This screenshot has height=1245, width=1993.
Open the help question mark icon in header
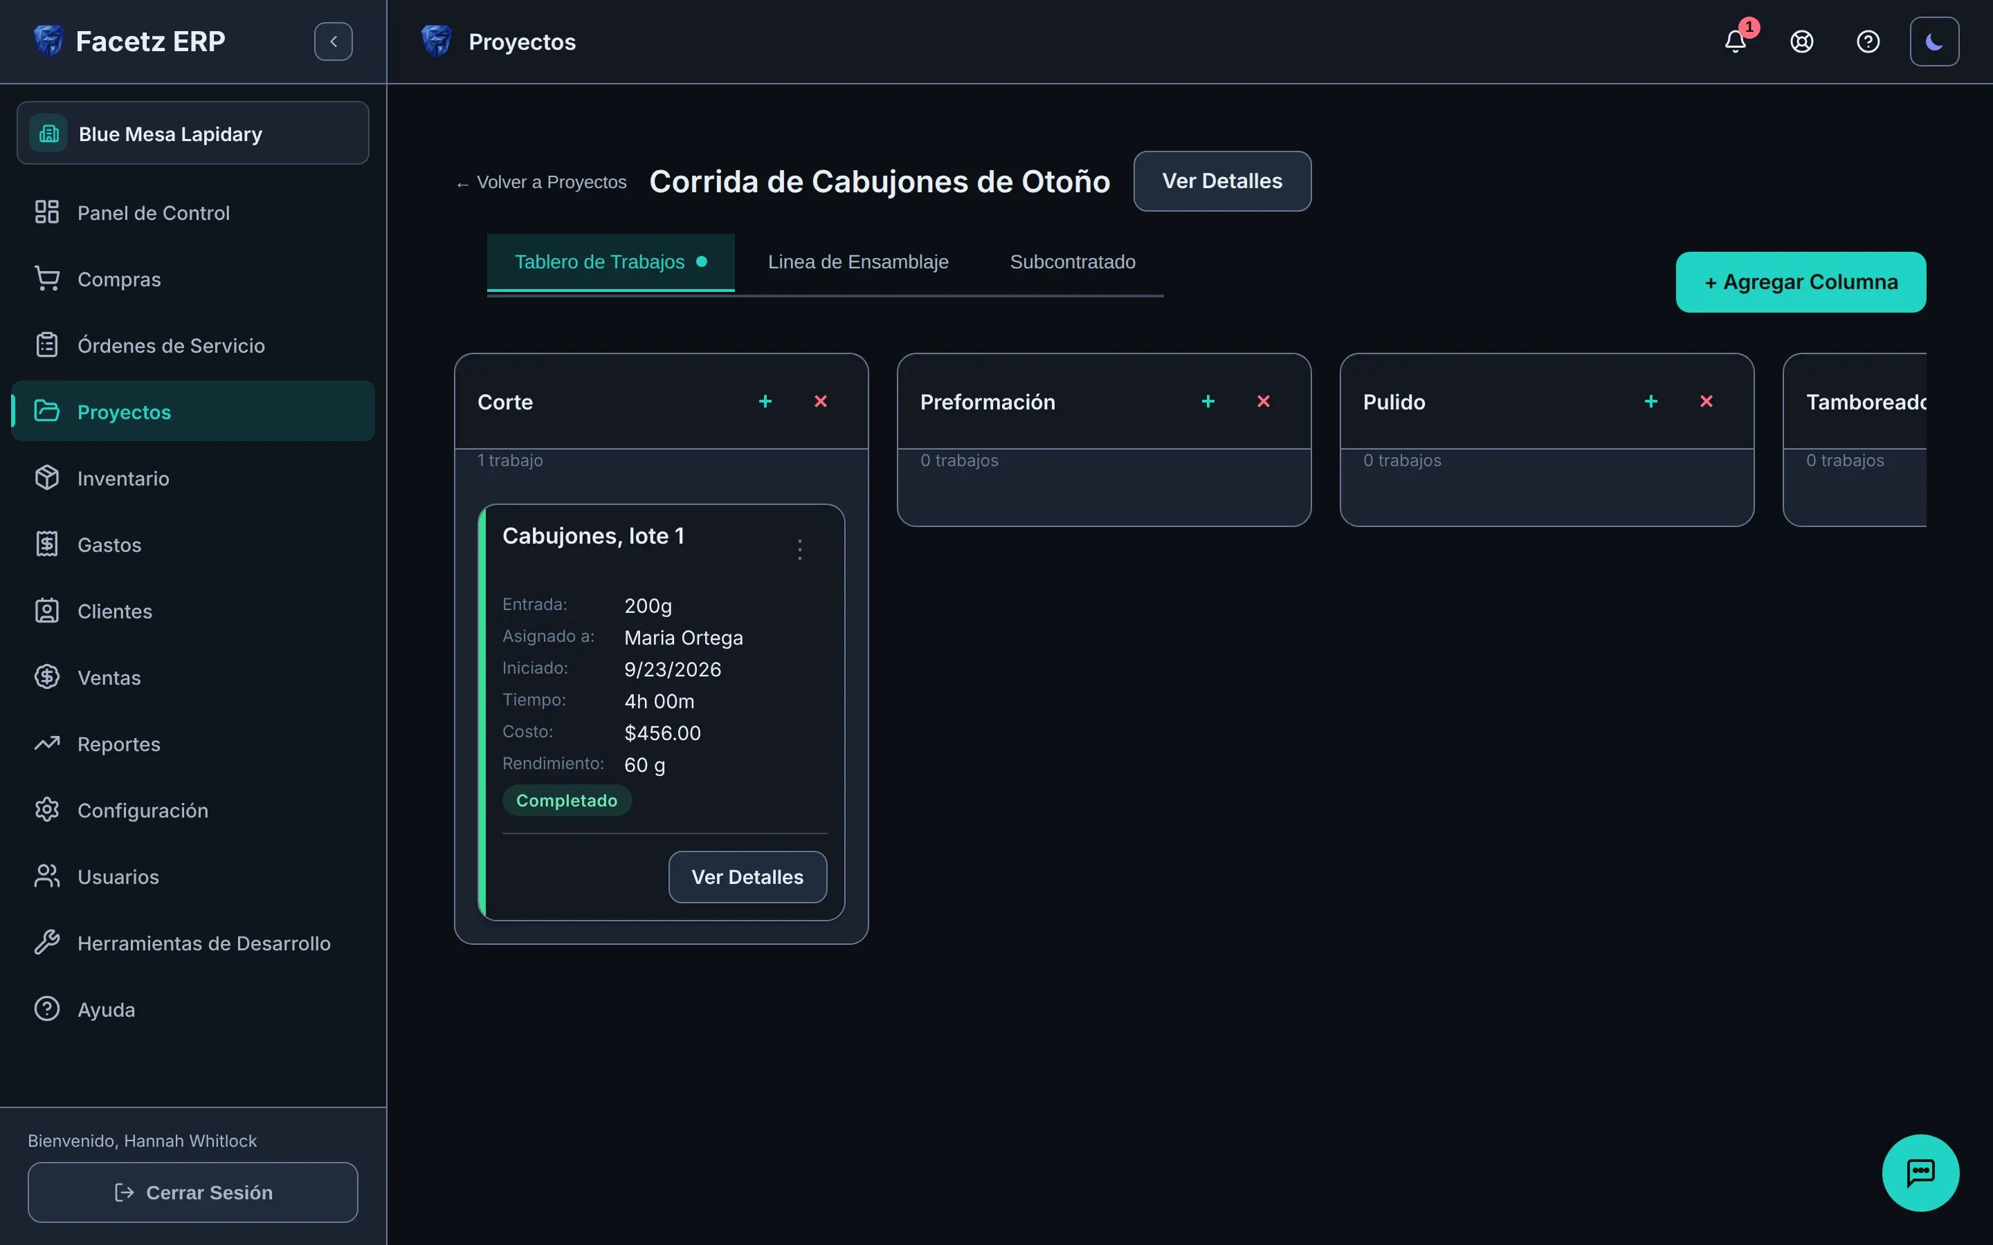1868,41
